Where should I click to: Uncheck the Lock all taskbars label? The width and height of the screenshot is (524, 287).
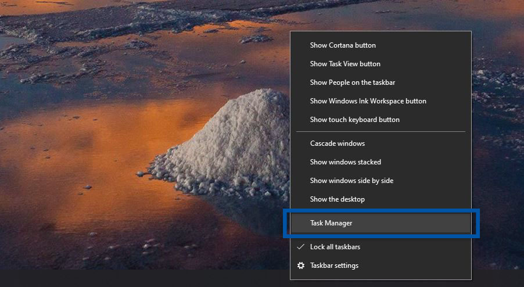pos(335,247)
